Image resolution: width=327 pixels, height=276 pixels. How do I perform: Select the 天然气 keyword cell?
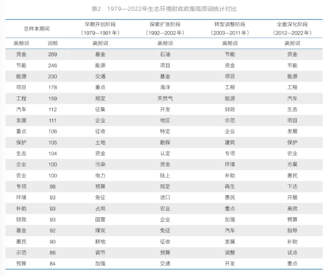tap(165, 99)
